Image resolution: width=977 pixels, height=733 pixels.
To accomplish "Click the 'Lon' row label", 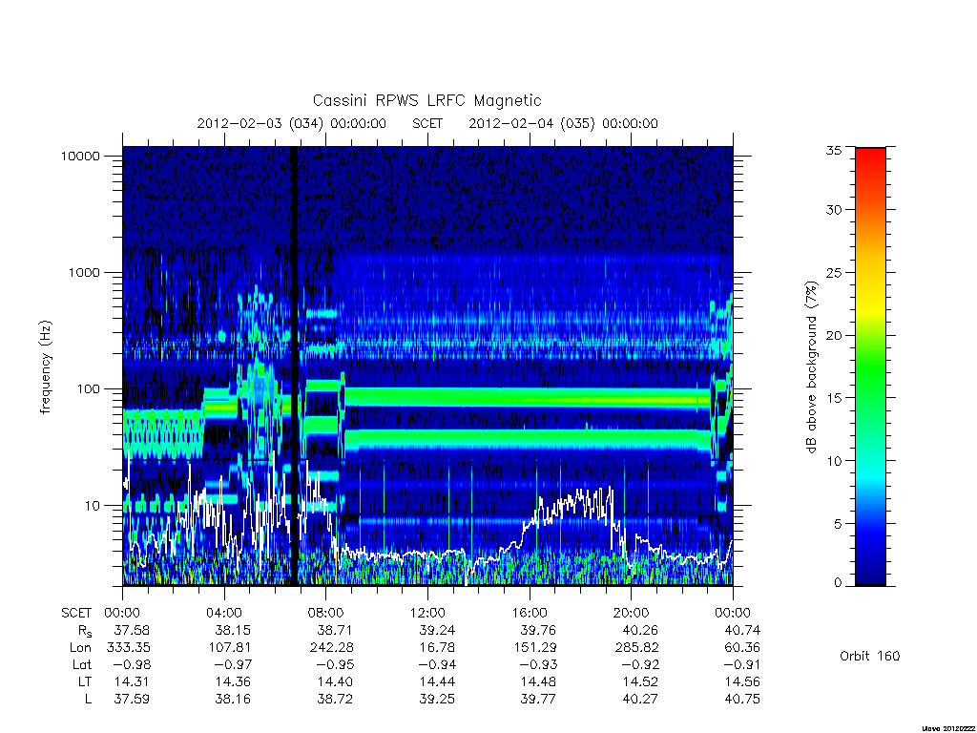I will [80, 648].
